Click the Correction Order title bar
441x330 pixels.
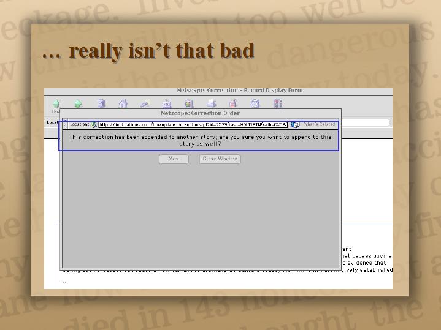(201, 113)
